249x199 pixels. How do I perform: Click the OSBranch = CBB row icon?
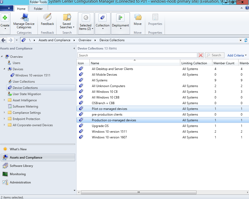coord(81,103)
